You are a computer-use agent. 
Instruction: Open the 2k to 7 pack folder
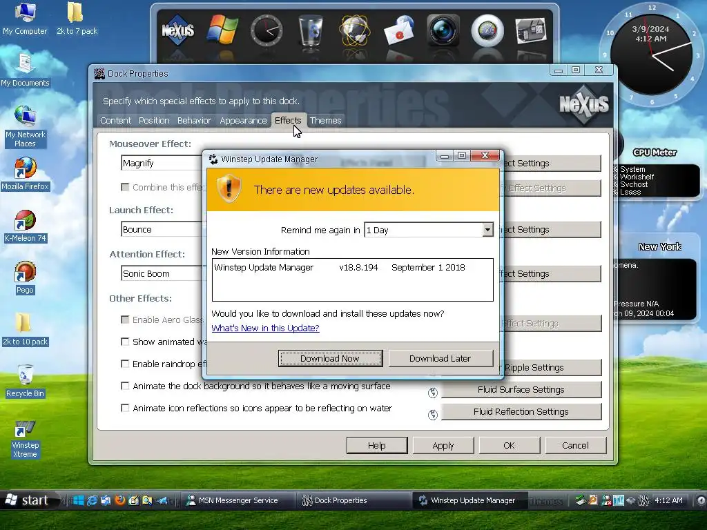pyautogui.click(x=77, y=19)
